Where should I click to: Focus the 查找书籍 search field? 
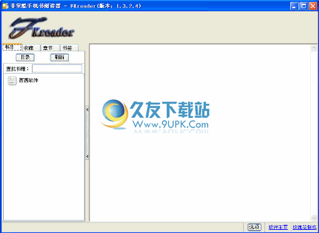(57, 69)
